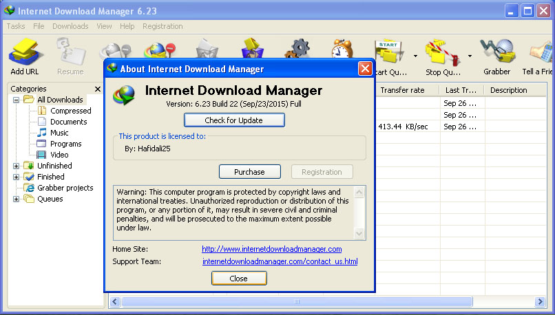Select the Documents category

tap(69, 122)
